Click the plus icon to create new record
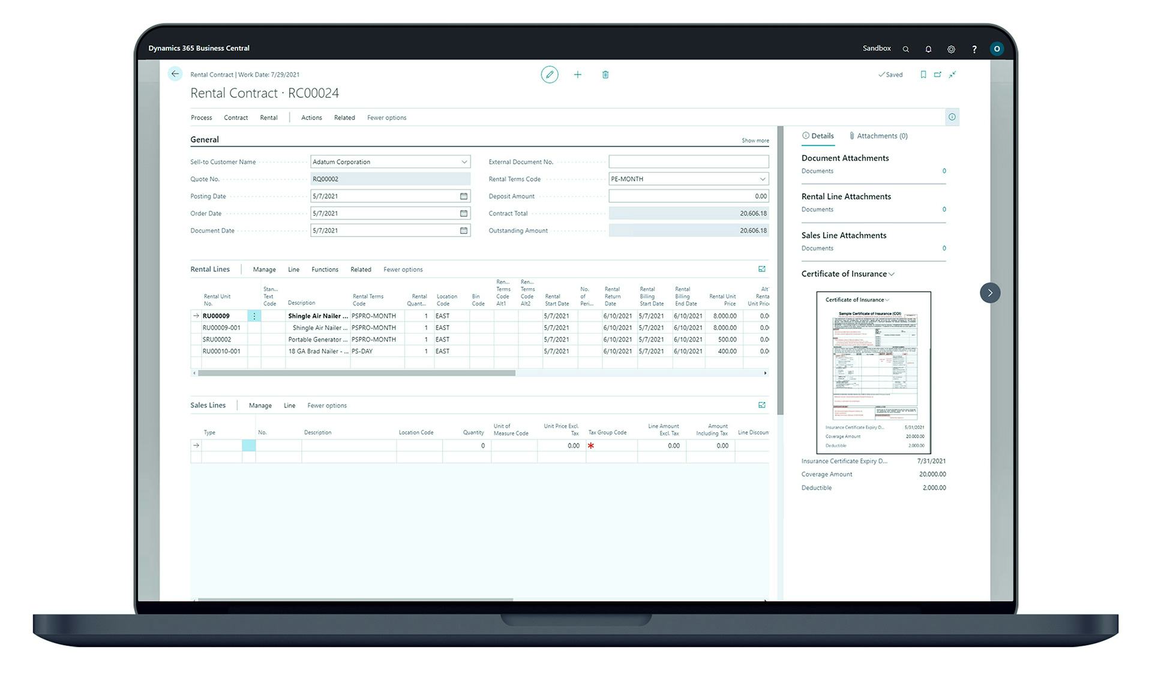1152x692 pixels. coord(577,74)
